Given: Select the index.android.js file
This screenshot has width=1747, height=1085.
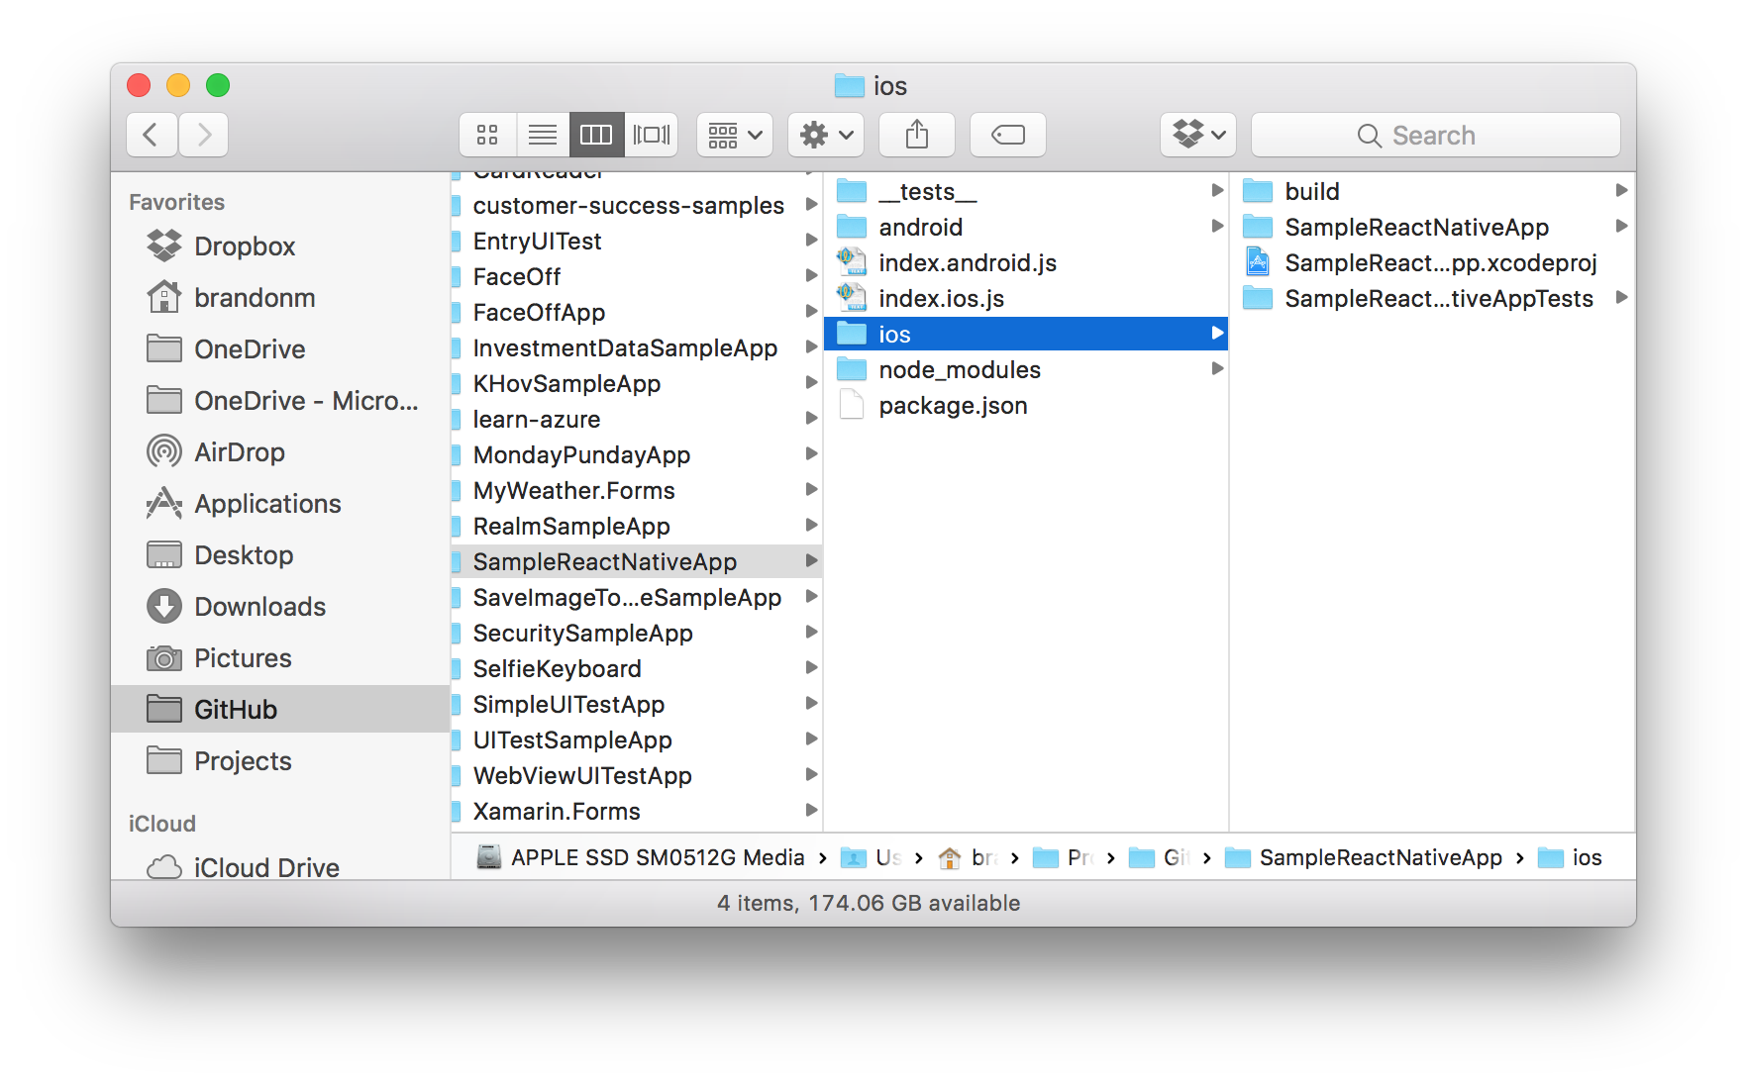Looking at the screenshot, I should pyautogui.click(x=1026, y=262).
